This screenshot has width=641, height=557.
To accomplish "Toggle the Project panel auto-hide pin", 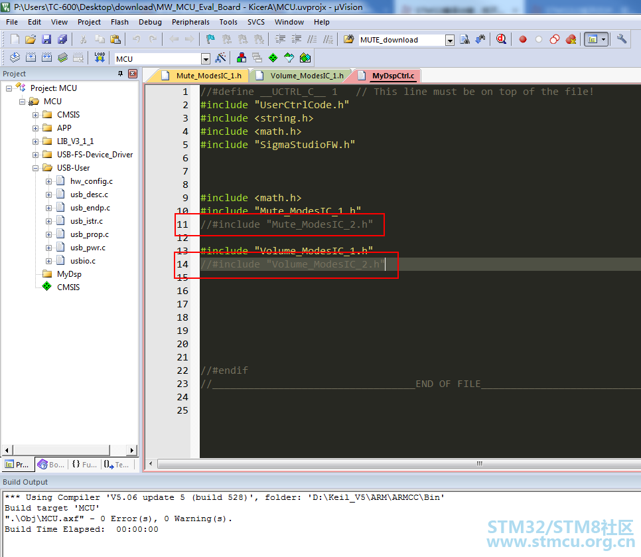I will pos(120,74).
